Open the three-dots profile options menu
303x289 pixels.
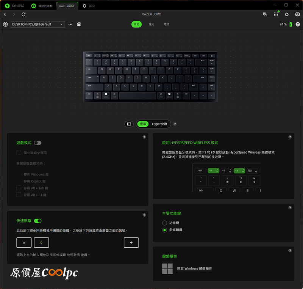[70, 24]
